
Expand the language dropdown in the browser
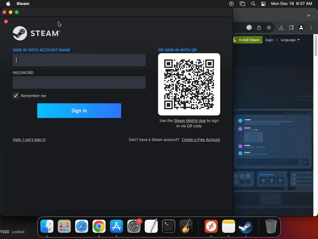290,40
